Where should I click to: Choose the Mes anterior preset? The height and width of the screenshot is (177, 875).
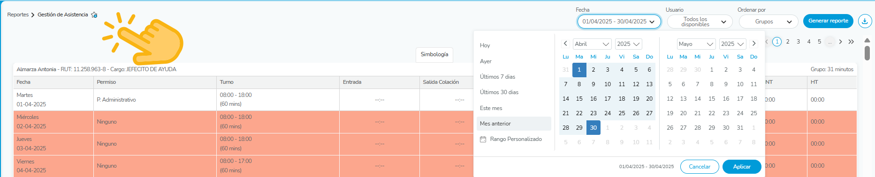(x=514, y=124)
